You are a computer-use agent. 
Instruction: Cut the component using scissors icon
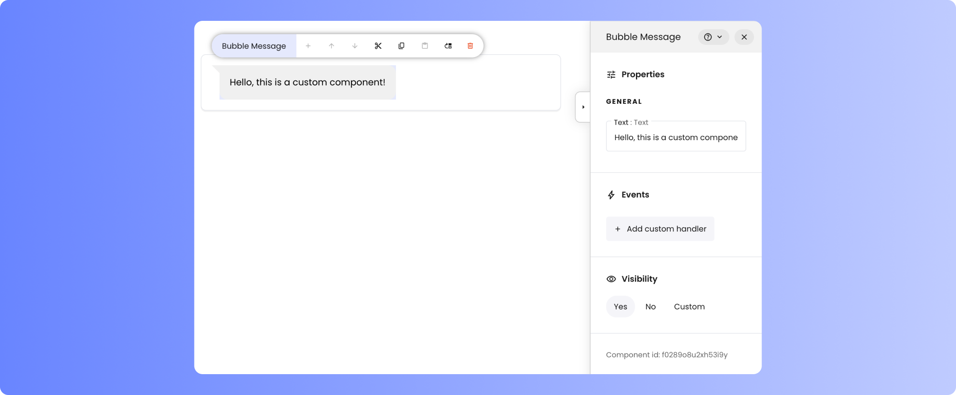[x=378, y=46]
